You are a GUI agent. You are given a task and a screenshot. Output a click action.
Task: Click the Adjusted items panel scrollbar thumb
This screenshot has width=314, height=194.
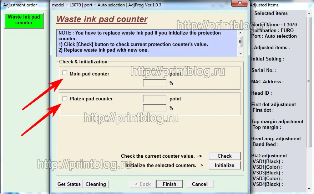coord(309,82)
